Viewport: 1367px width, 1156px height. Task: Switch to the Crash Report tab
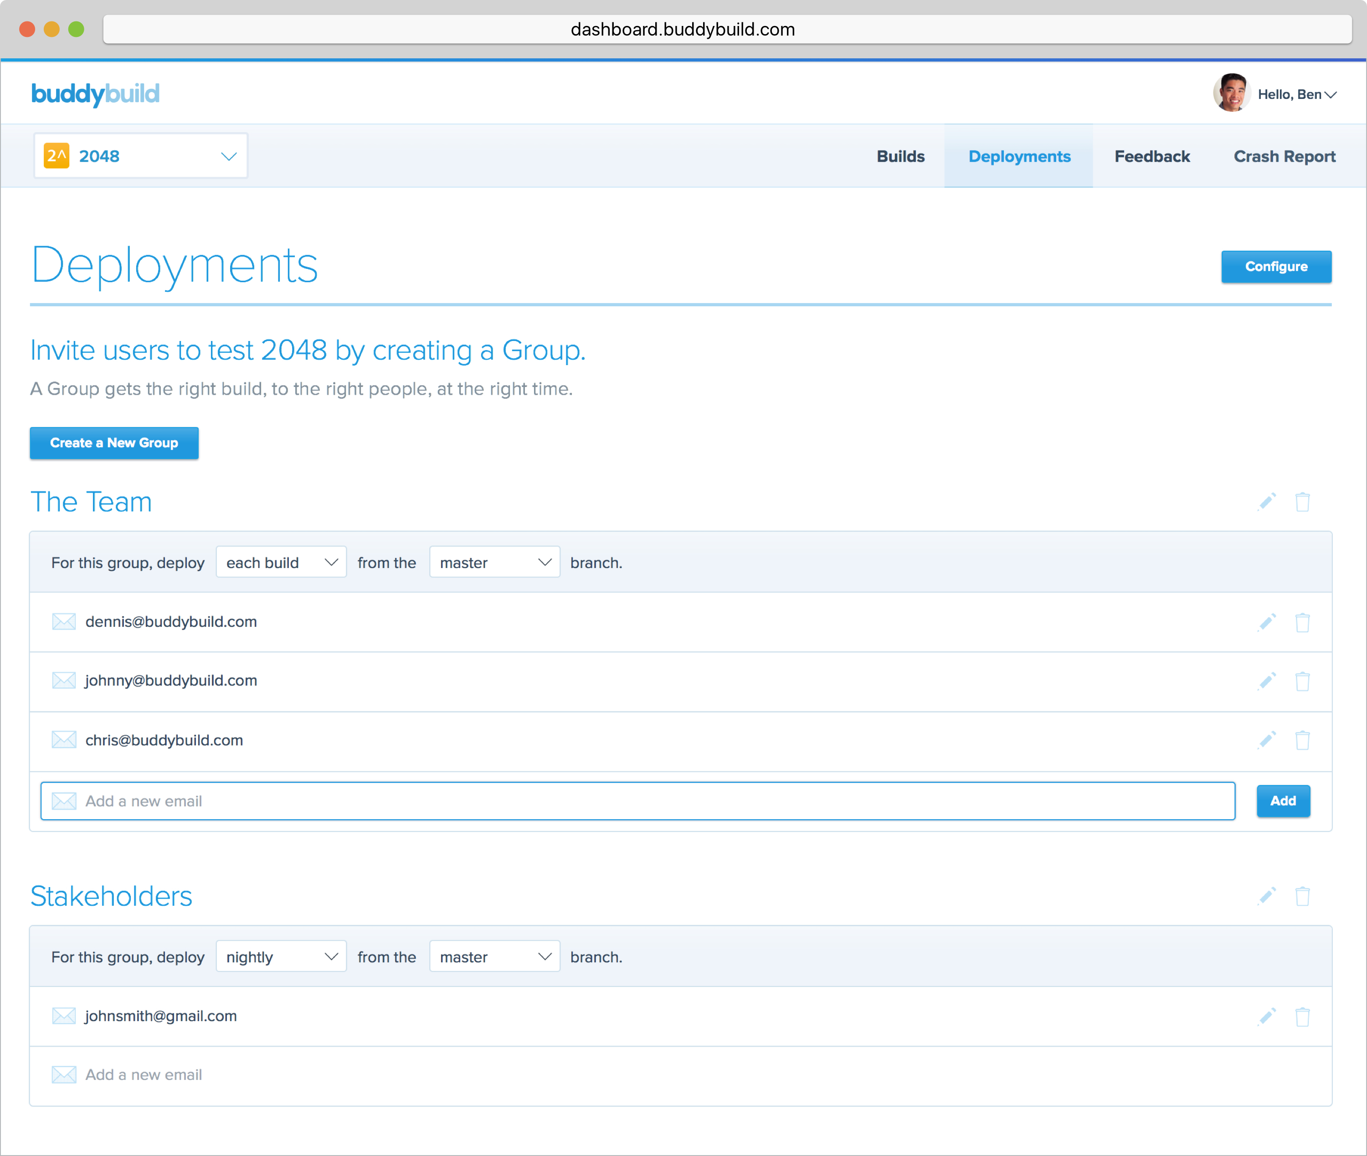pyautogui.click(x=1284, y=156)
